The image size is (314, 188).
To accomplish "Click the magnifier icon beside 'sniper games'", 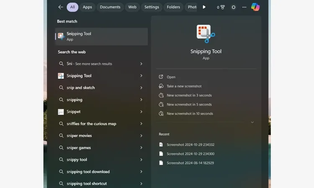I will pos(61,147).
